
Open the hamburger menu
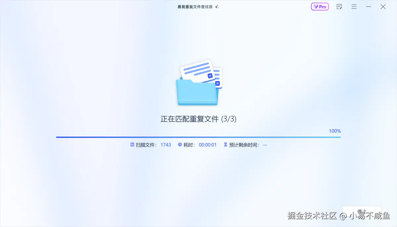tap(354, 7)
